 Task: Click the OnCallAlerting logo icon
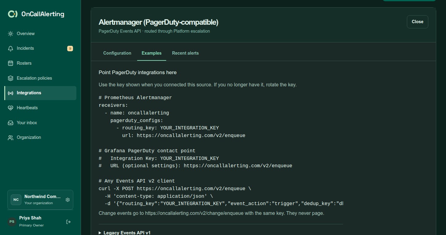(13, 14)
